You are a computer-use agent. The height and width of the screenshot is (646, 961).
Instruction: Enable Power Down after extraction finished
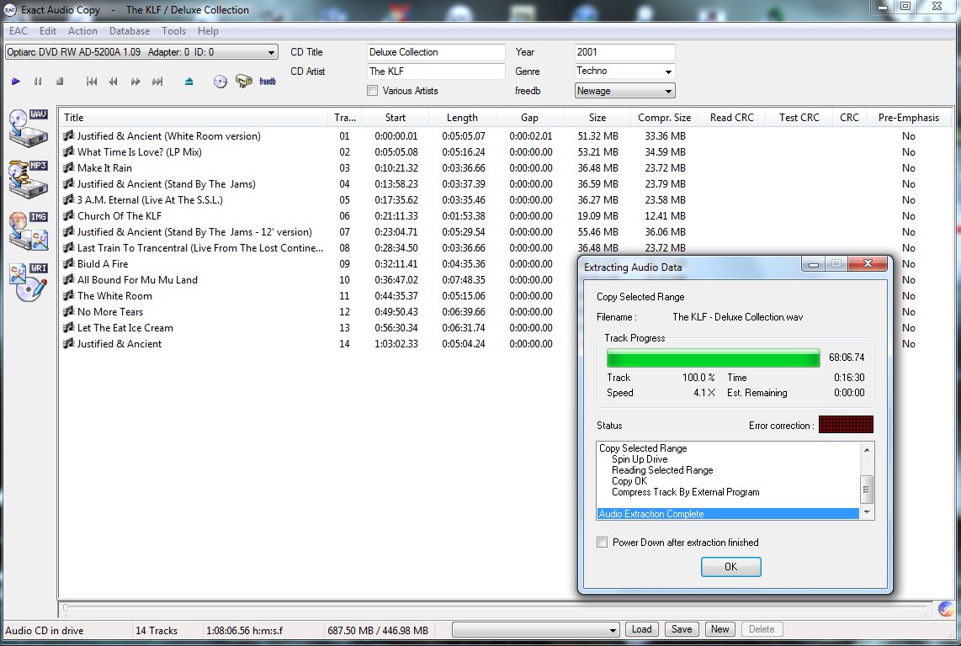tap(603, 543)
